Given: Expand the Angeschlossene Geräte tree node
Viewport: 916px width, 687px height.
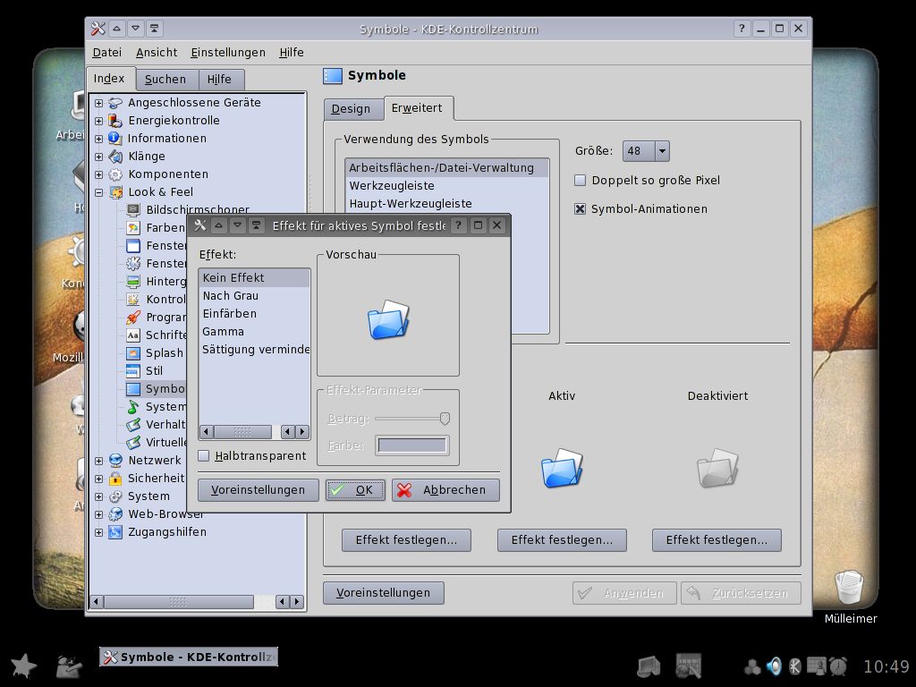Looking at the screenshot, I should [98, 103].
